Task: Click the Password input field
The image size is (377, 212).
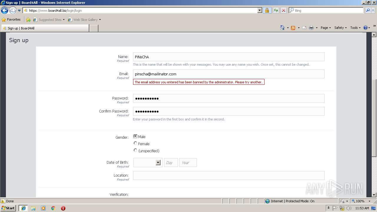Action: 229,98
